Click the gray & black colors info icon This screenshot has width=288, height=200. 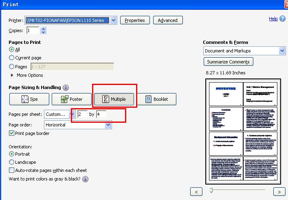[x=85, y=179]
